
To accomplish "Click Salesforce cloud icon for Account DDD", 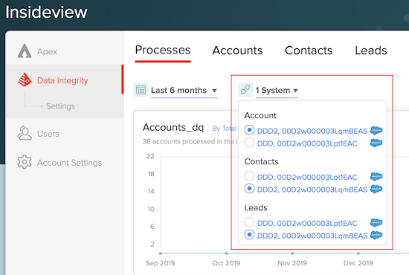I will (x=376, y=143).
